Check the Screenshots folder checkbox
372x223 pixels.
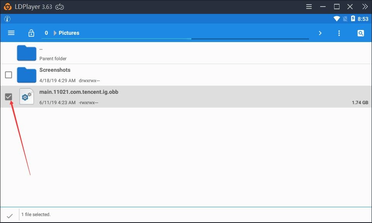[x=9, y=75]
